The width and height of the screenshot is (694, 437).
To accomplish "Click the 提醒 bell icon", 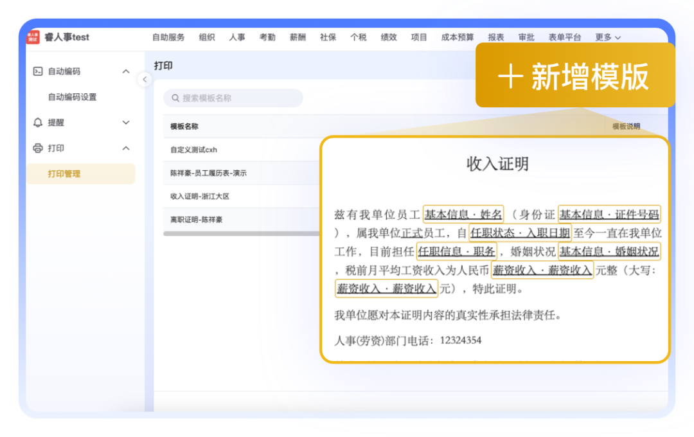I will (38, 122).
